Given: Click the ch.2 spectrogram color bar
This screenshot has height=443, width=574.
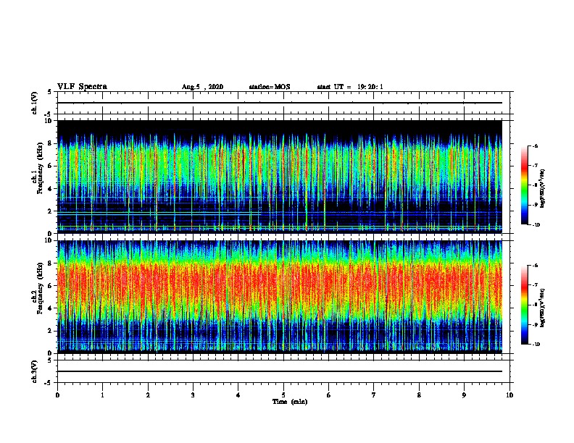Looking at the screenshot, I should tap(524, 305).
